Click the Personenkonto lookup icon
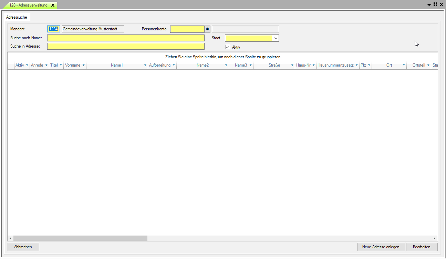The width and height of the screenshot is (446, 259). pos(207,29)
